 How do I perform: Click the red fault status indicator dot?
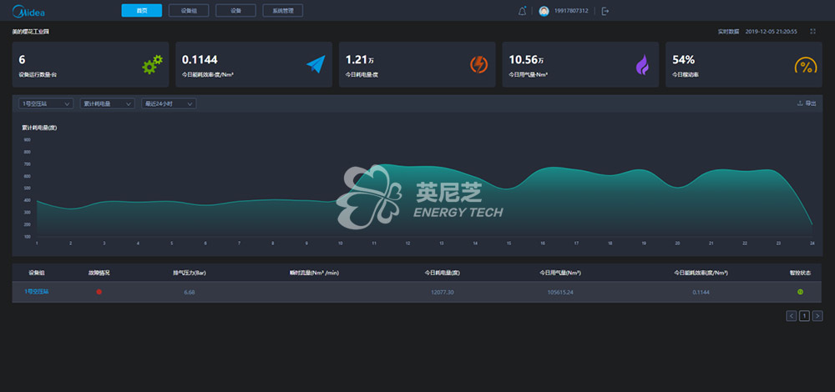click(99, 291)
